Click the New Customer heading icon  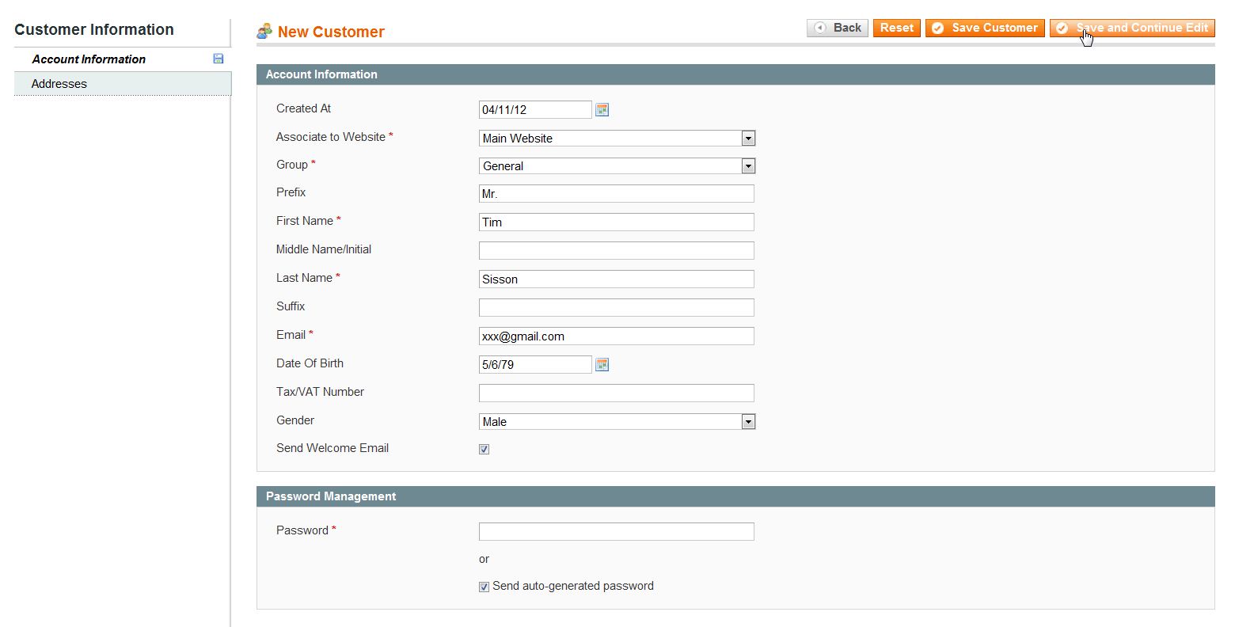click(264, 32)
